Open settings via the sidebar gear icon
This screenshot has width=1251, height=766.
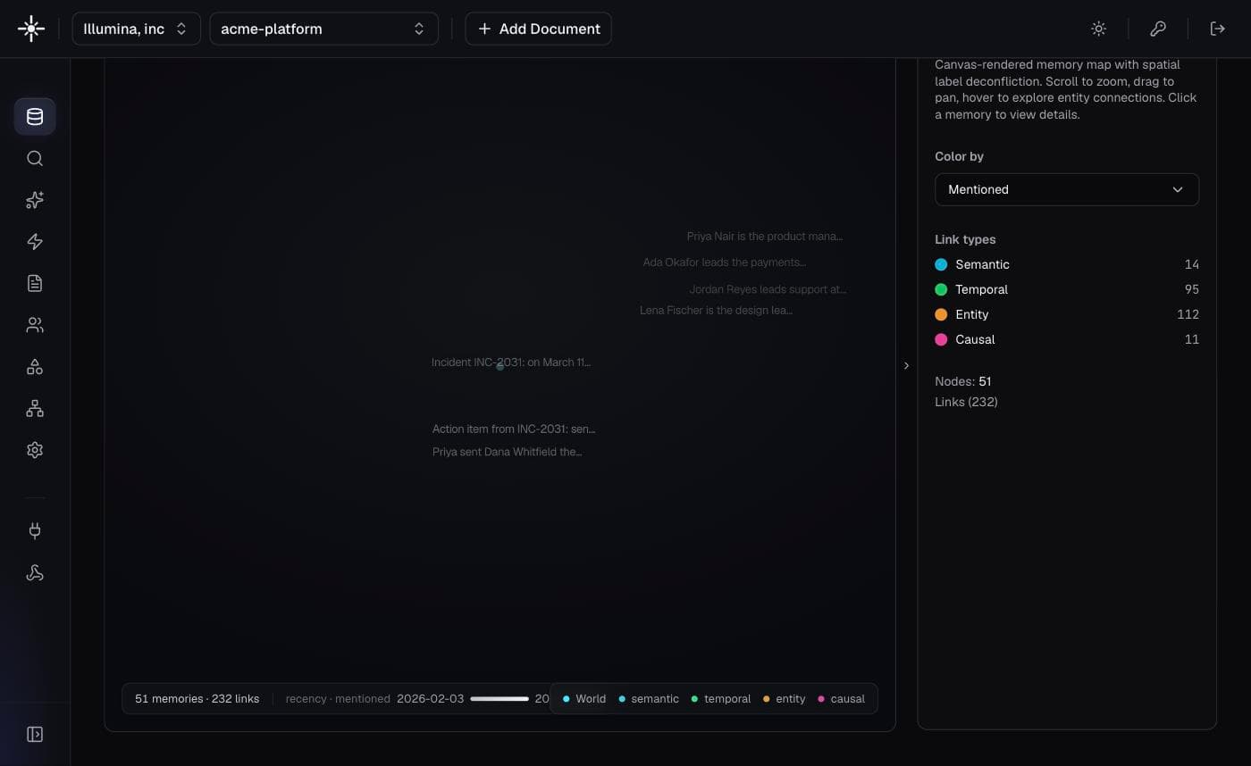(x=35, y=450)
